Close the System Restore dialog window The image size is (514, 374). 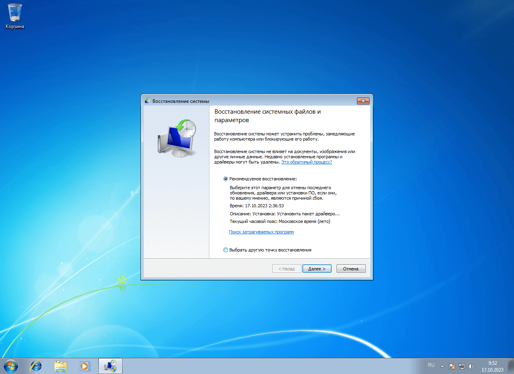click(x=363, y=101)
